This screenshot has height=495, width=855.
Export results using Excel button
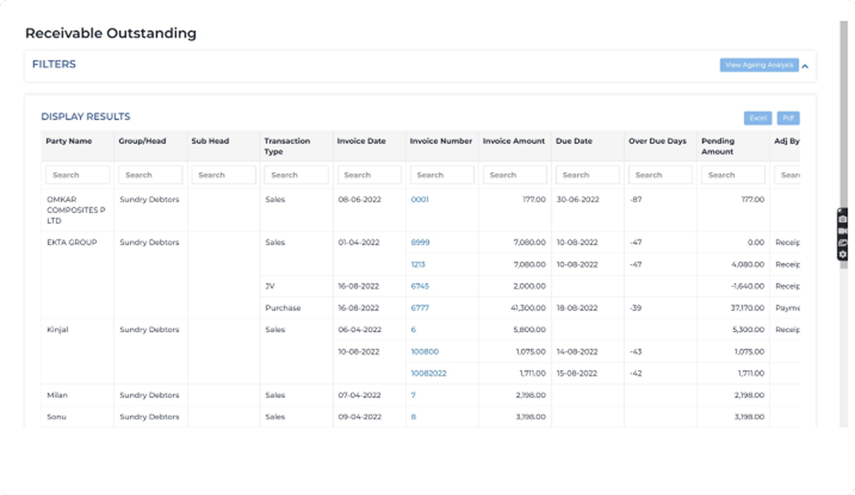click(x=758, y=118)
